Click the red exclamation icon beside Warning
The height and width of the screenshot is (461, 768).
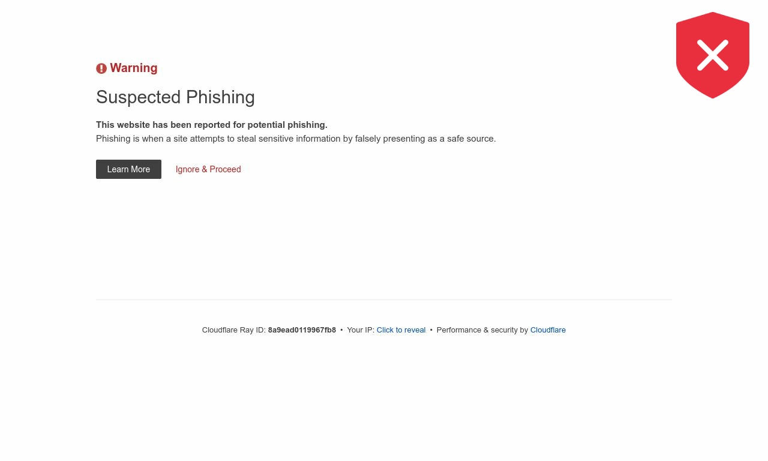coord(101,68)
